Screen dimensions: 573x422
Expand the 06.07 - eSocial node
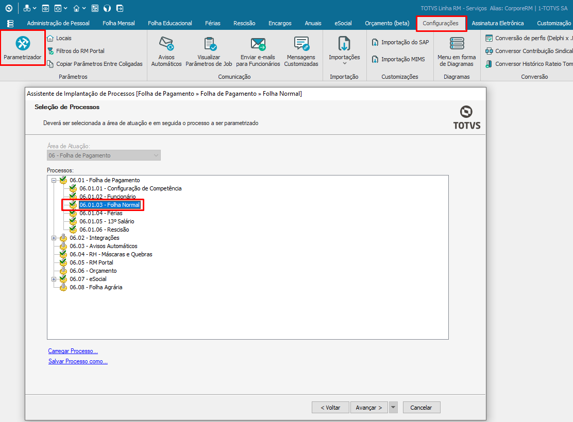tap(54, 279)
